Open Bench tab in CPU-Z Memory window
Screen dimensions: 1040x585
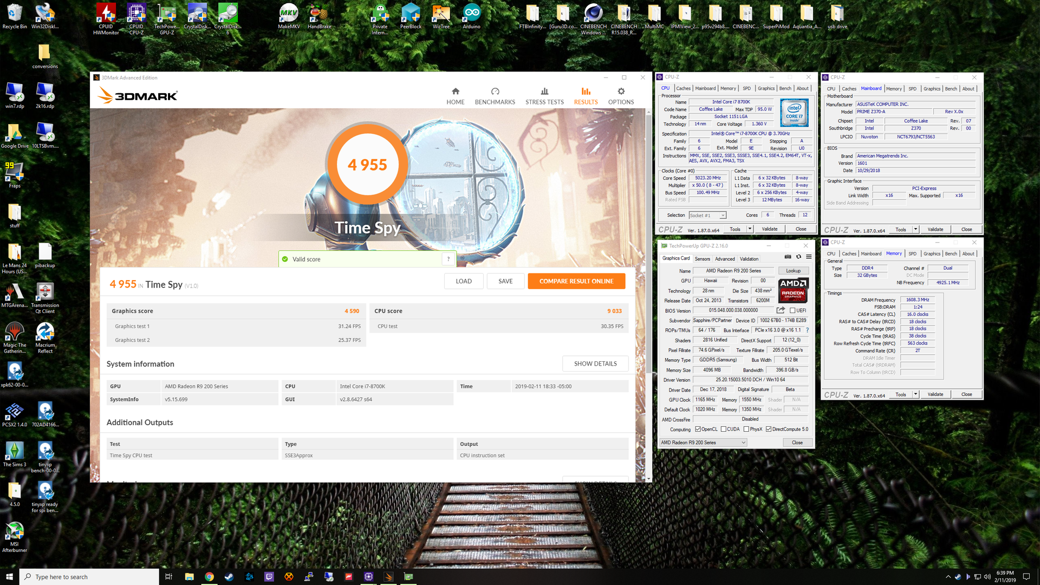point(951,253)
